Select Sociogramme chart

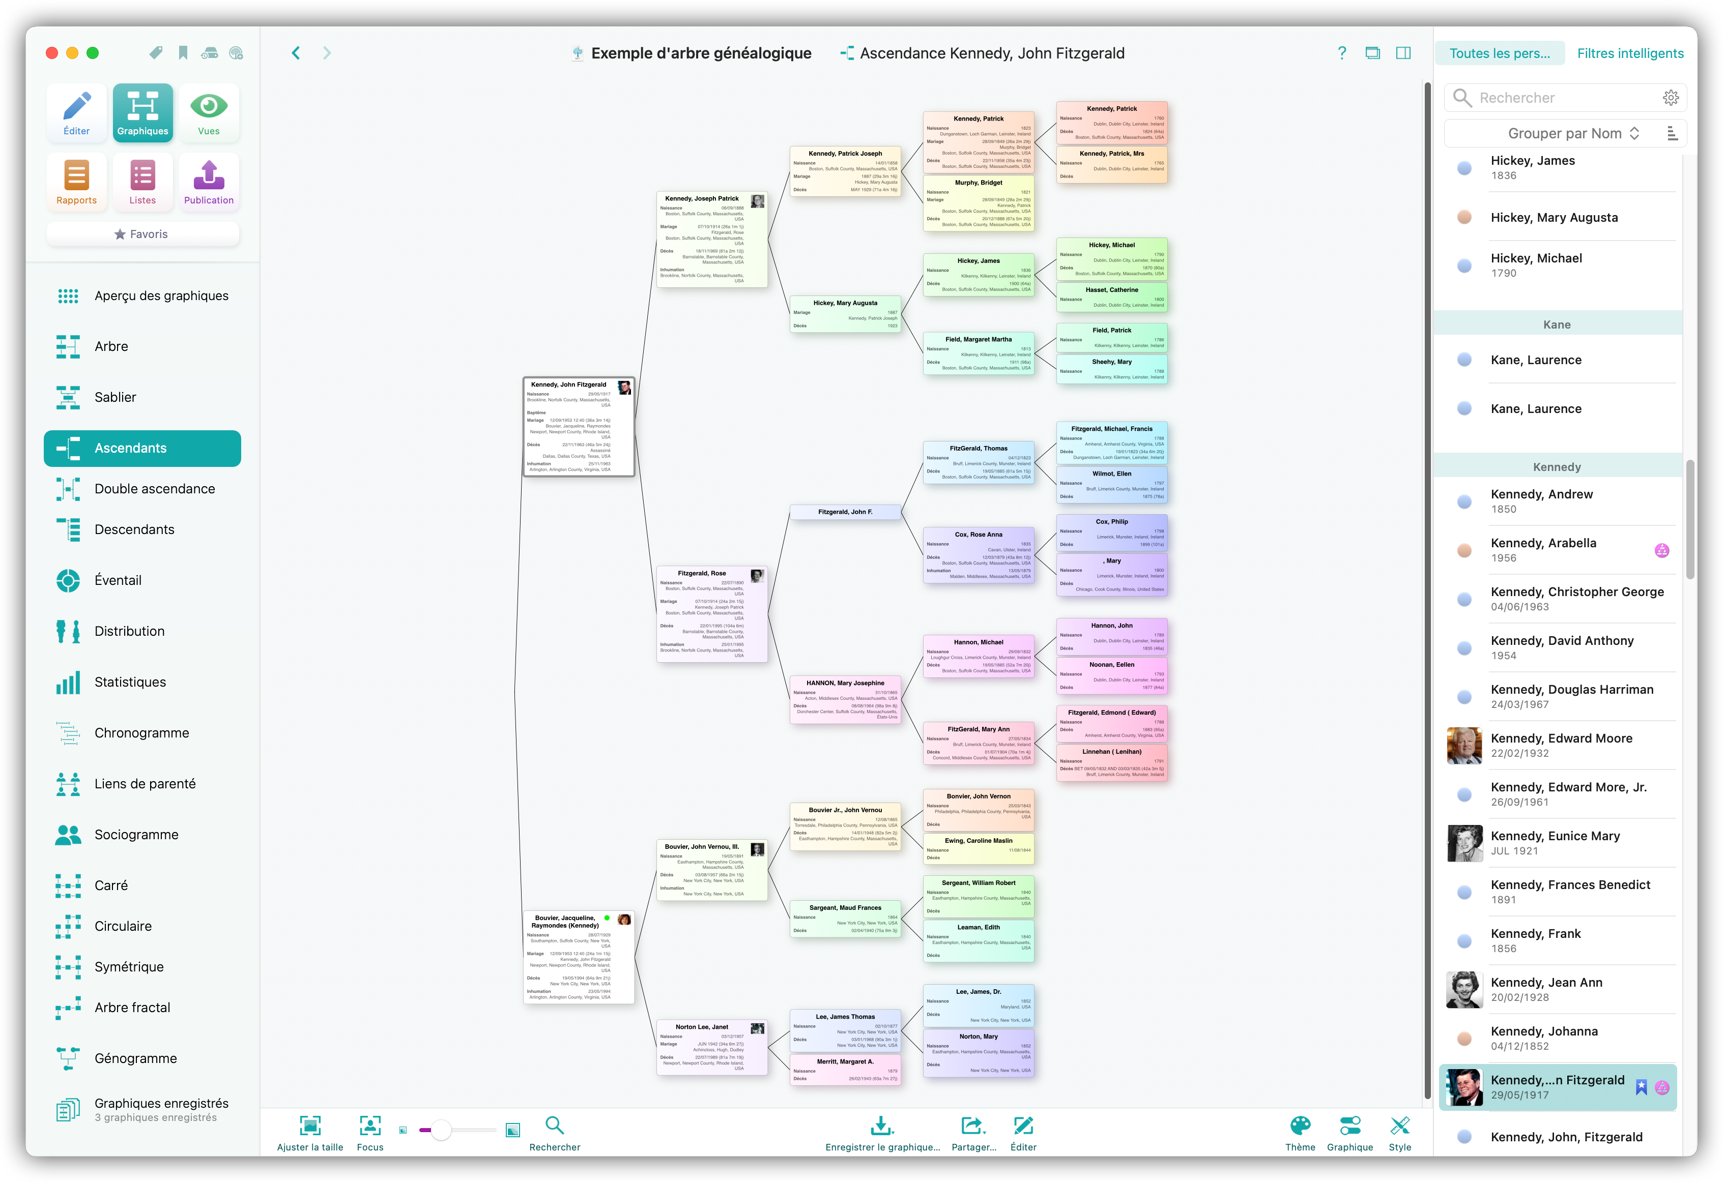point(142,834)
